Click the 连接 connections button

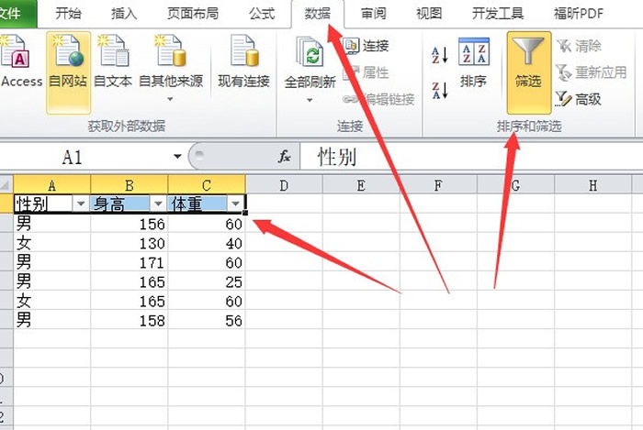367,46
